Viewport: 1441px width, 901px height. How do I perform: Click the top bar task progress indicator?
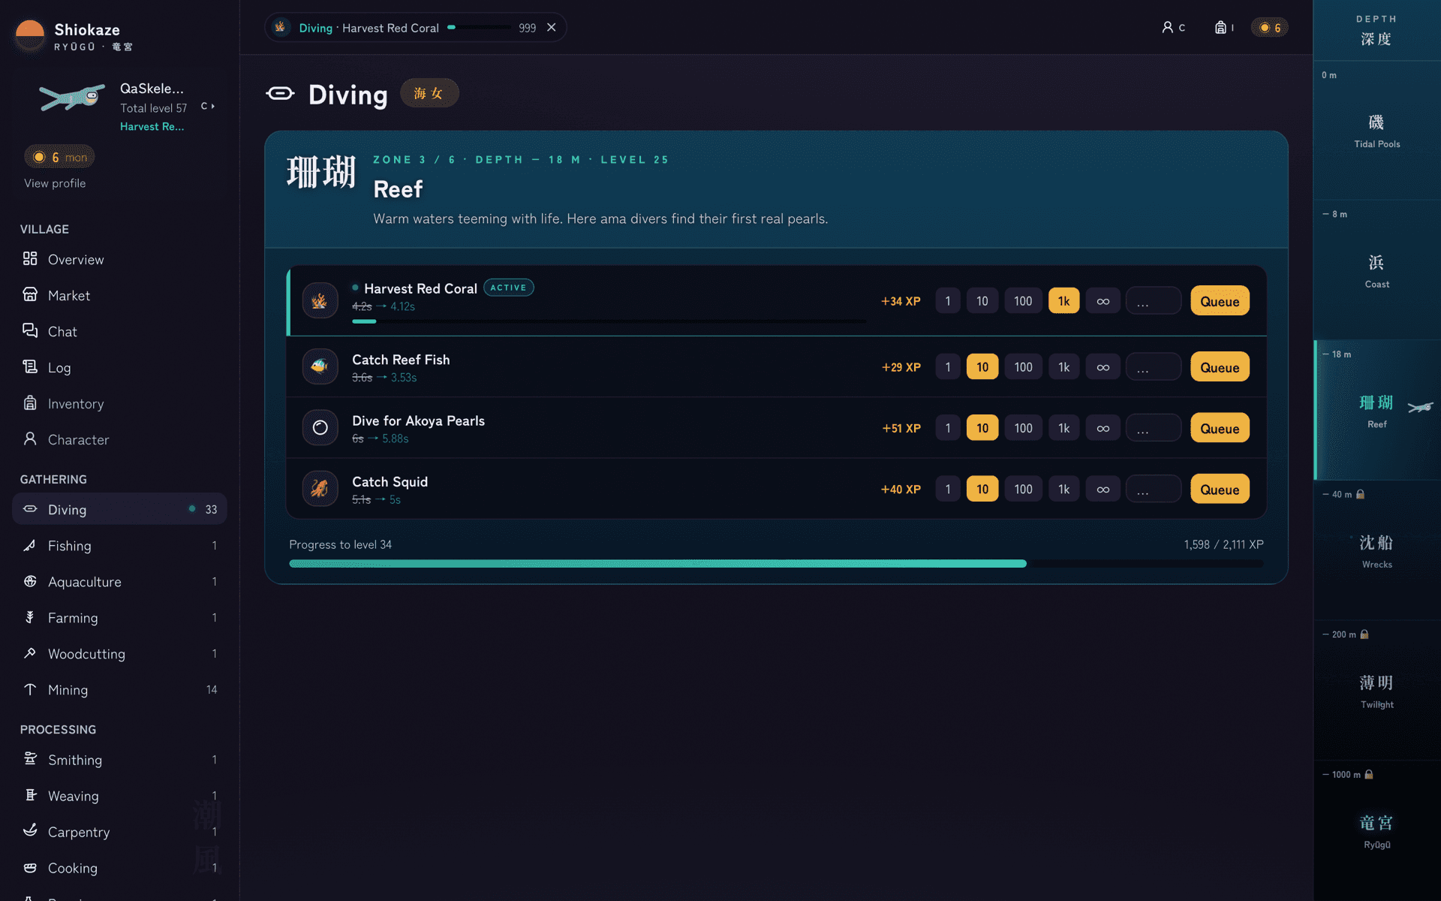(x=479, y=27)
